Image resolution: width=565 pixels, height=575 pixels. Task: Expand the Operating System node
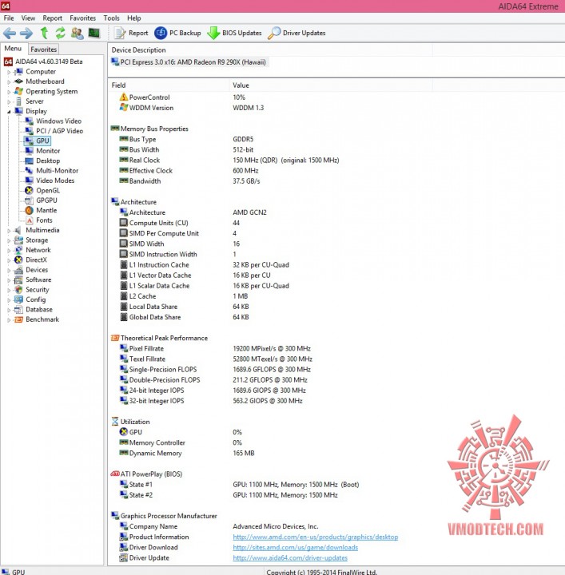[9, 92]
